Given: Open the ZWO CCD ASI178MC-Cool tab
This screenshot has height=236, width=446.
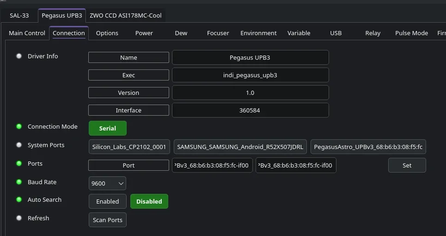Looking at the screenshot, I should pyautogui.click(x=125, y=16).
